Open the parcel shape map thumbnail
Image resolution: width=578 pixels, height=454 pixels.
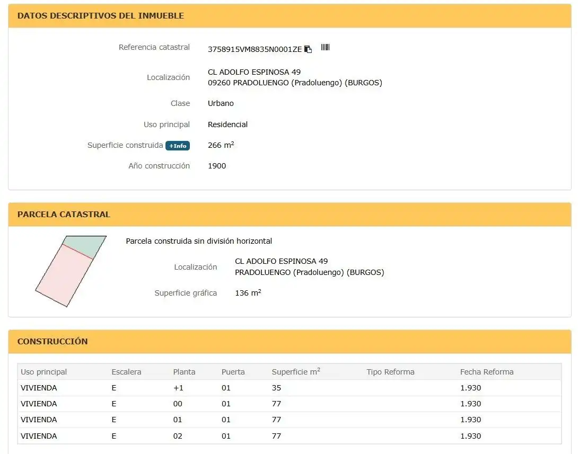(71, 271)
